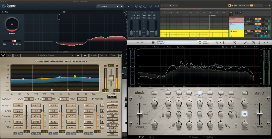The height and width of the screenshot is (139, 272).
Task: Select AirEQ B state
Action: [x=224, y=43]
